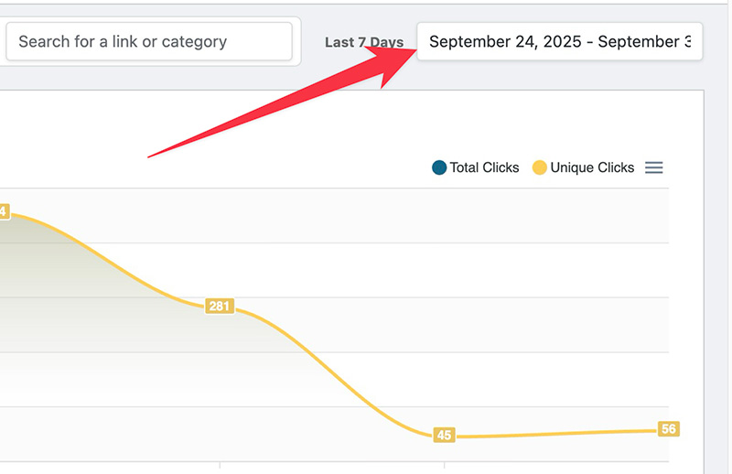Click the cut-off data label at chart's left edge

click(3, 211)
